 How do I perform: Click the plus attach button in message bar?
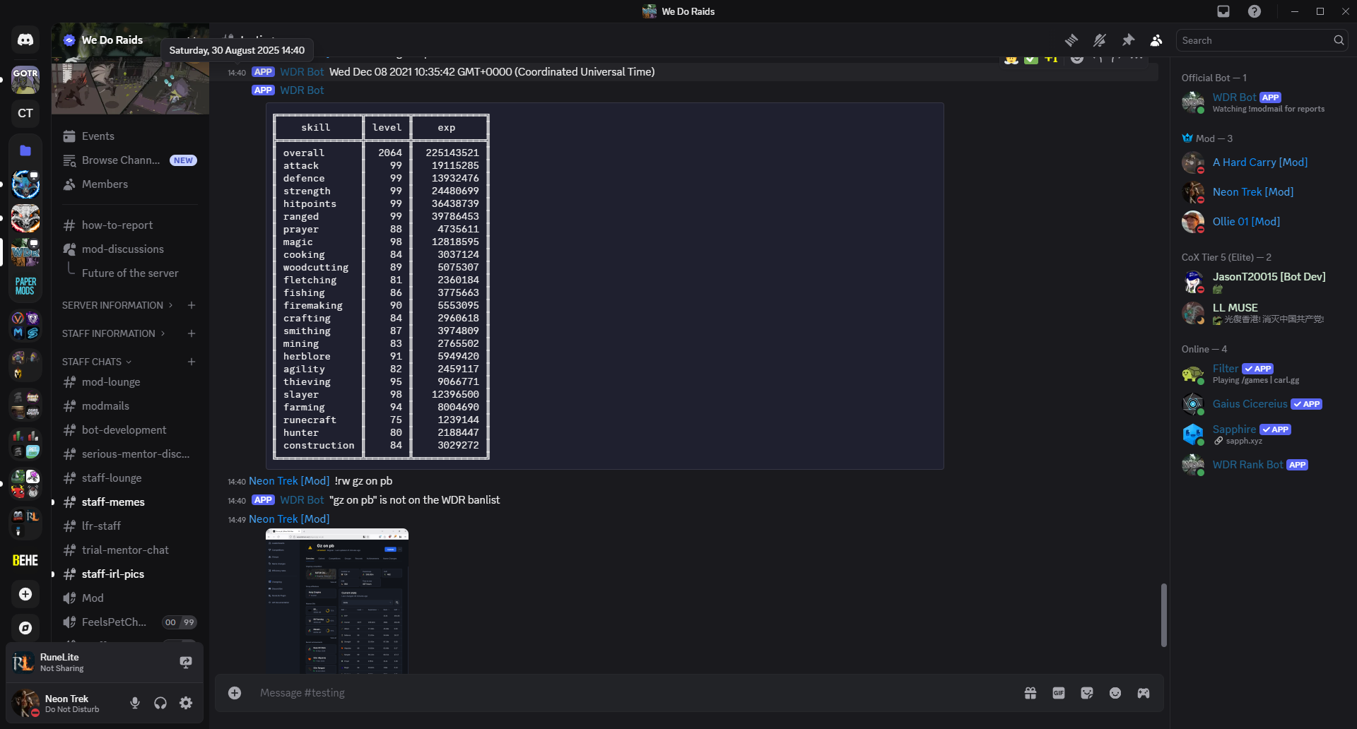click(235, 693)
